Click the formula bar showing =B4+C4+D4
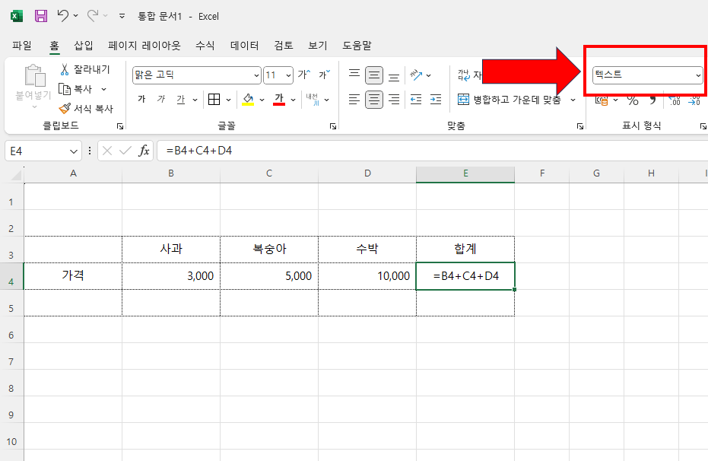The width and height of the screenshot is (708, 461). pyautogui.click(x=433, y=151)
